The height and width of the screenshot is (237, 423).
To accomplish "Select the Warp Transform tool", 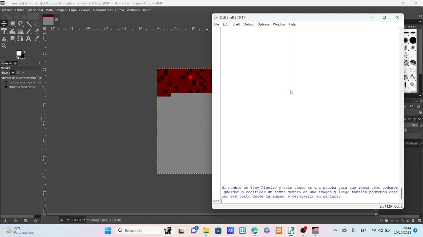I will [12, 31].
